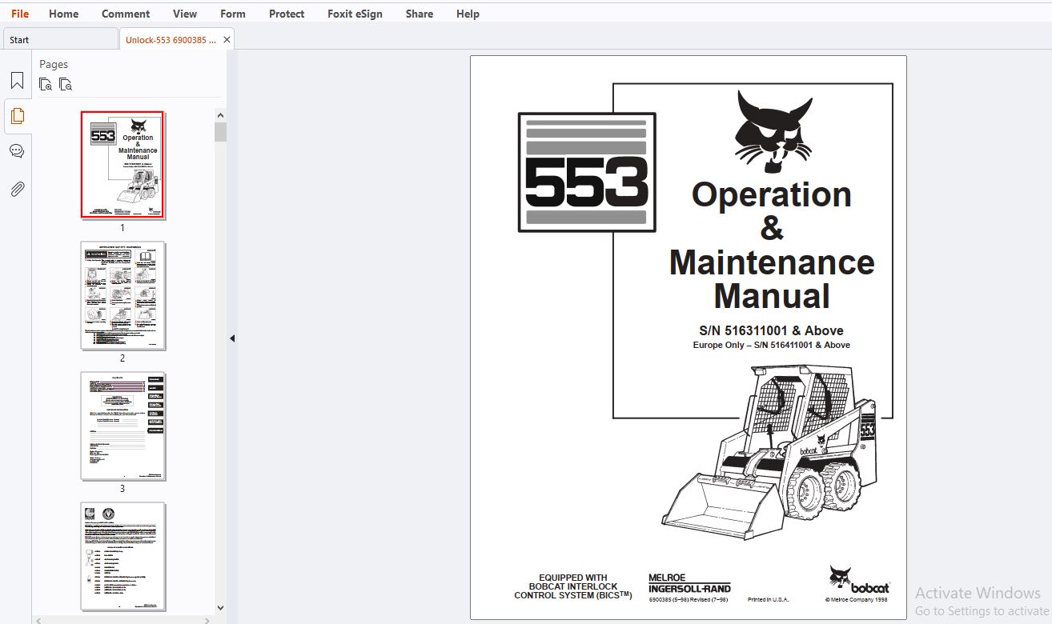Image resolution: width=1052 pixels, height=624 pixels.
Task: Open the View ribbon tab
Action: point(185,14)
